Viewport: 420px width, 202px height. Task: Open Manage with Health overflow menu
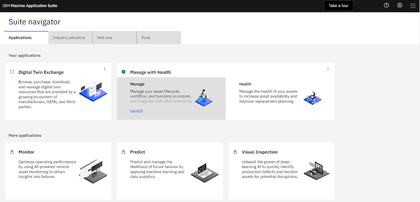(328, 69)
